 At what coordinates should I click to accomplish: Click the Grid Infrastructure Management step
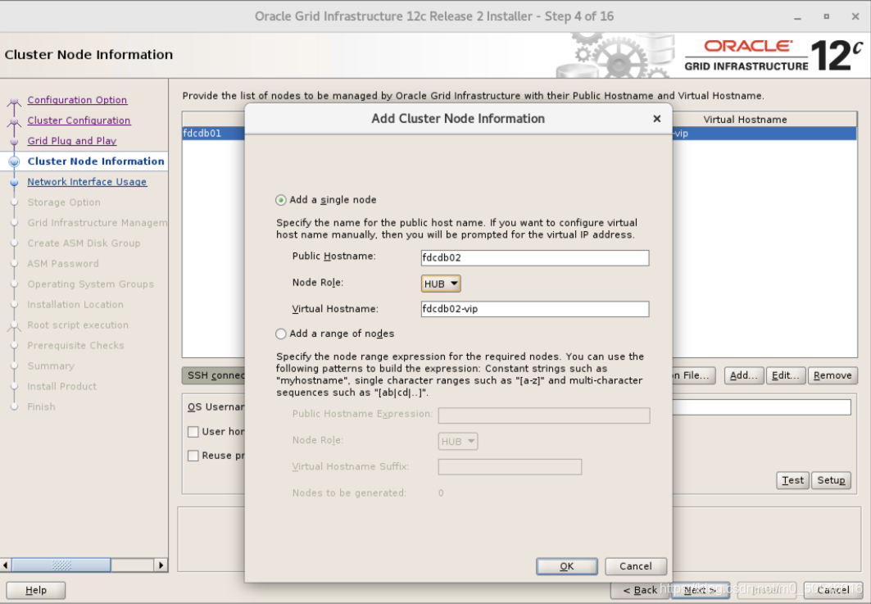(x=98, y=223)
